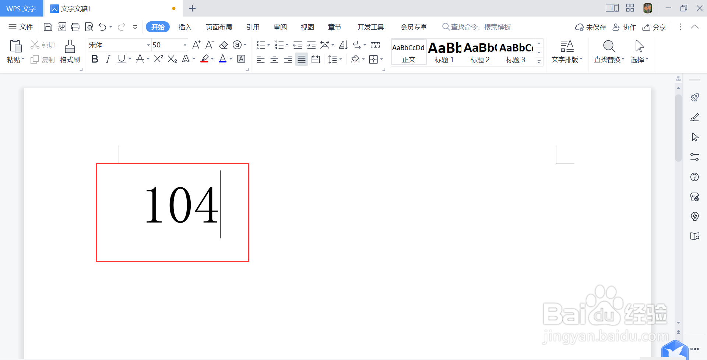Expand the font color dropdown arrow
Image resolution: width=707 pixels, height=360 pixels.
point(231,59)
